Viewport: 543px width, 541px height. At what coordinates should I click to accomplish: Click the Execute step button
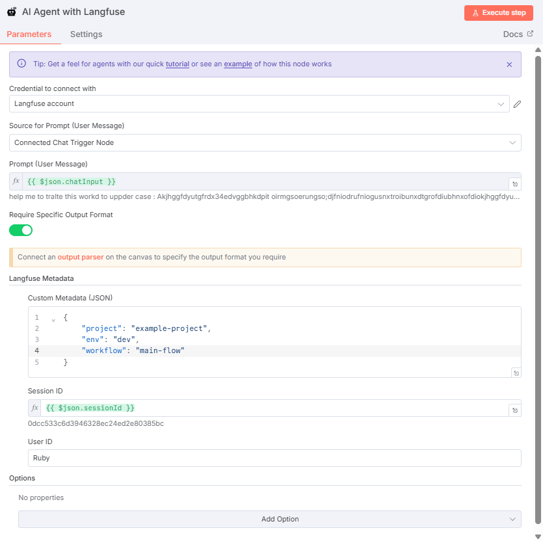pos(498,12)
